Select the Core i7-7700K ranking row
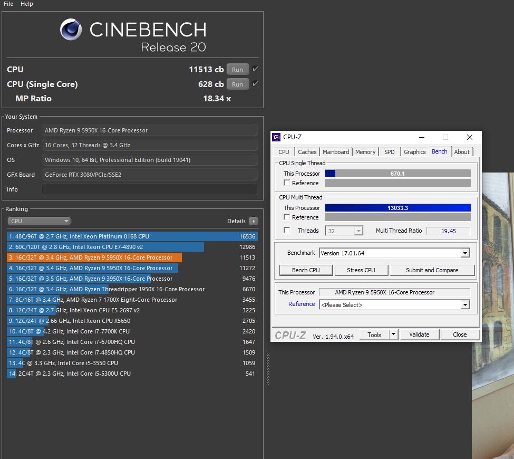This screenshot has width=514, height=459. pyautogui.click(x=132, y=331)
